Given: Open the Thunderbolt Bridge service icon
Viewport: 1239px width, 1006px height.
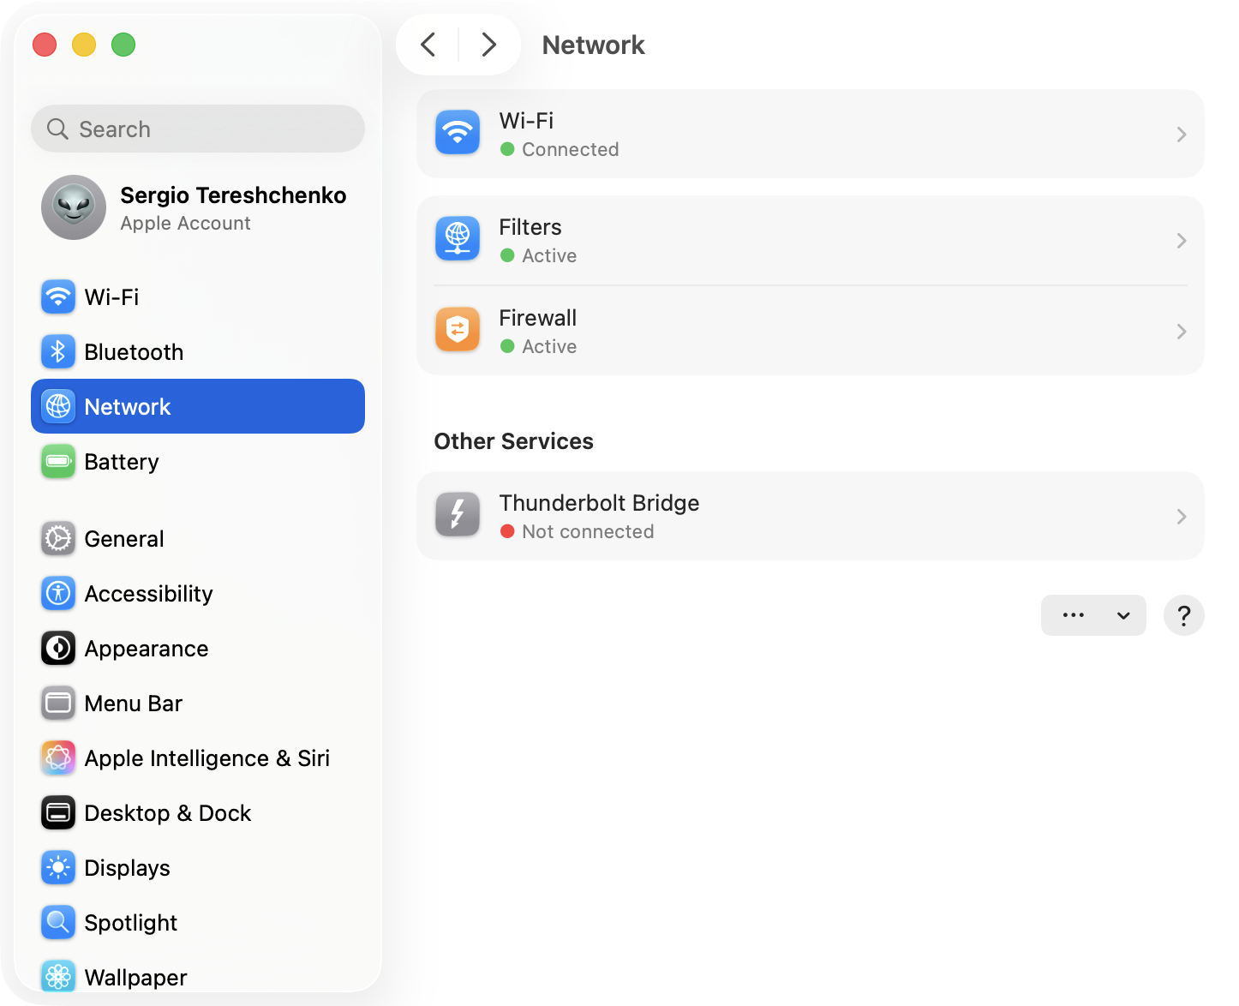Looking at the screenshot, I should (x=457, y=514).
